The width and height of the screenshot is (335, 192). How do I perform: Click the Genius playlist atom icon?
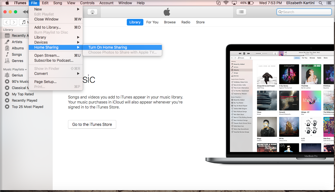[x=7, y=75]
